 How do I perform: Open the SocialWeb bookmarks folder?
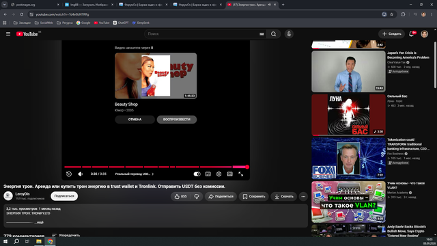coord(44,23)
